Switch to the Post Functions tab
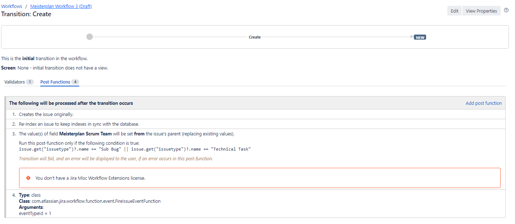Screen dimensions: 515x224 [x=55, y=82]
